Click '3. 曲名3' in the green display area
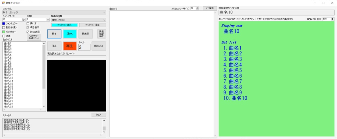Viewport: 337px width, 139px height. (x=233, y=59)
